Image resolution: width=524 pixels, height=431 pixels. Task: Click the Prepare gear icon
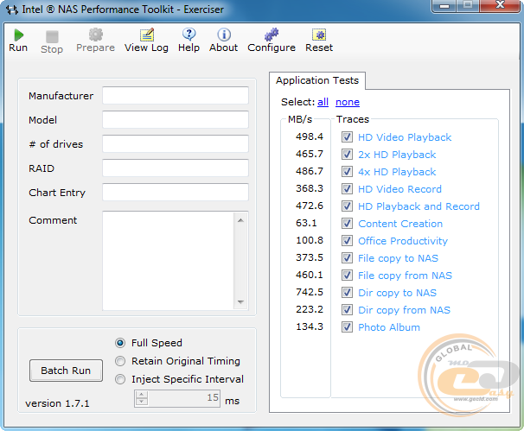pos(96,35)
